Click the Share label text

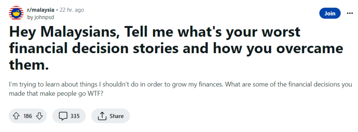116,116
